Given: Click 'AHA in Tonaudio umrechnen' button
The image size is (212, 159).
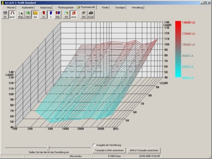Looking at the screenshot, I should click(x=144, y=150).
